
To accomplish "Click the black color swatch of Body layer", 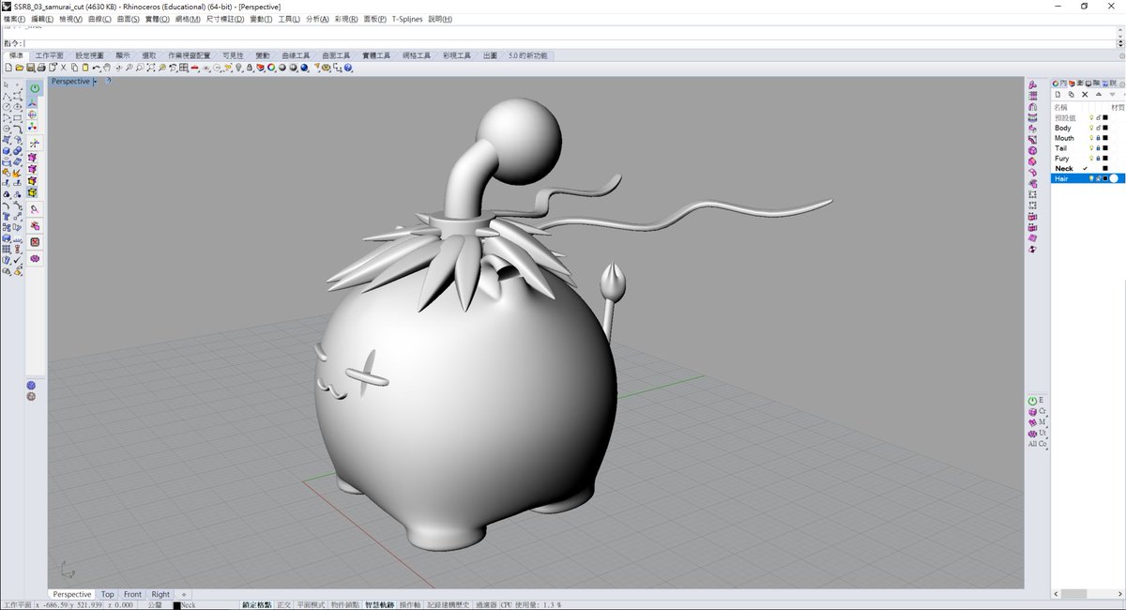I will pyautogui.click(x=1105, y=128).
